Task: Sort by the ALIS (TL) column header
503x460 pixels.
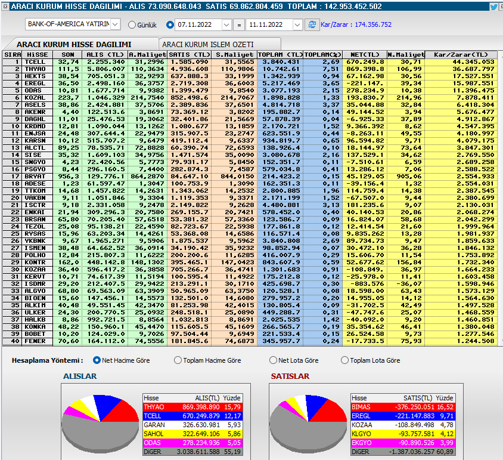Action: pos(105,55)
